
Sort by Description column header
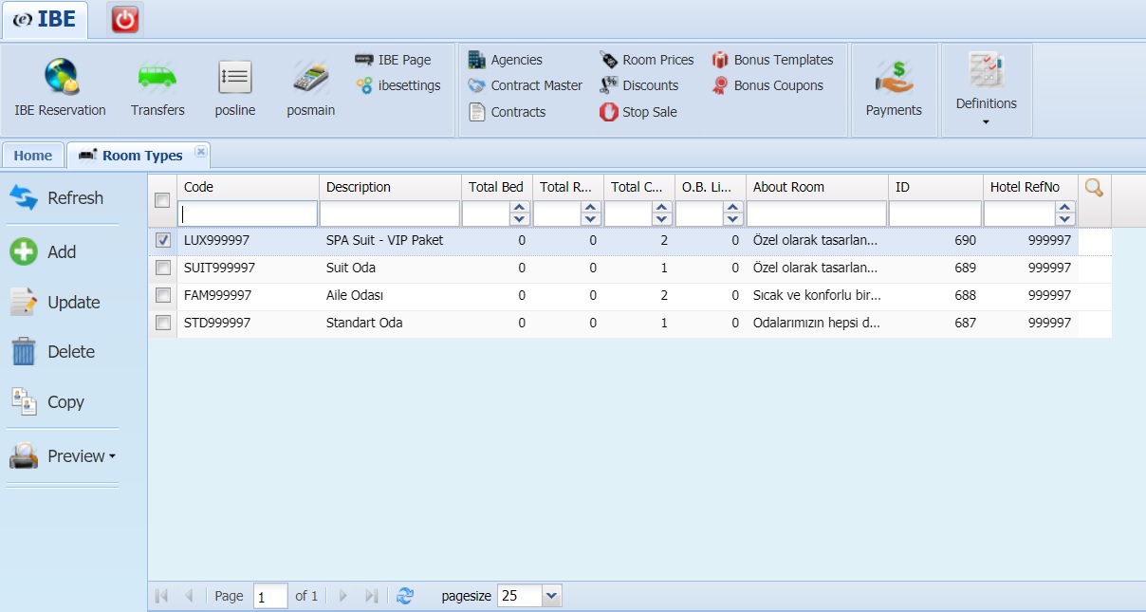pos(390,187)
